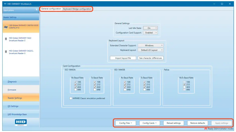This screenshot has height=132, width=236.
Task: Collapse the Applications panel using its arrow icon
Action: [x=37, y=10]
